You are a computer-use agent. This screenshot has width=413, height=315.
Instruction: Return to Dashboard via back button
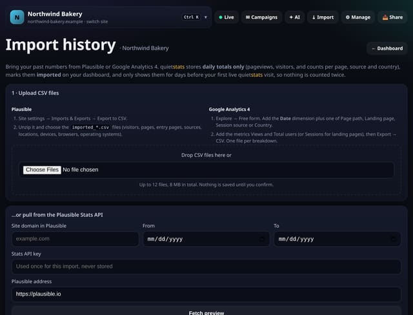point(387,48)
